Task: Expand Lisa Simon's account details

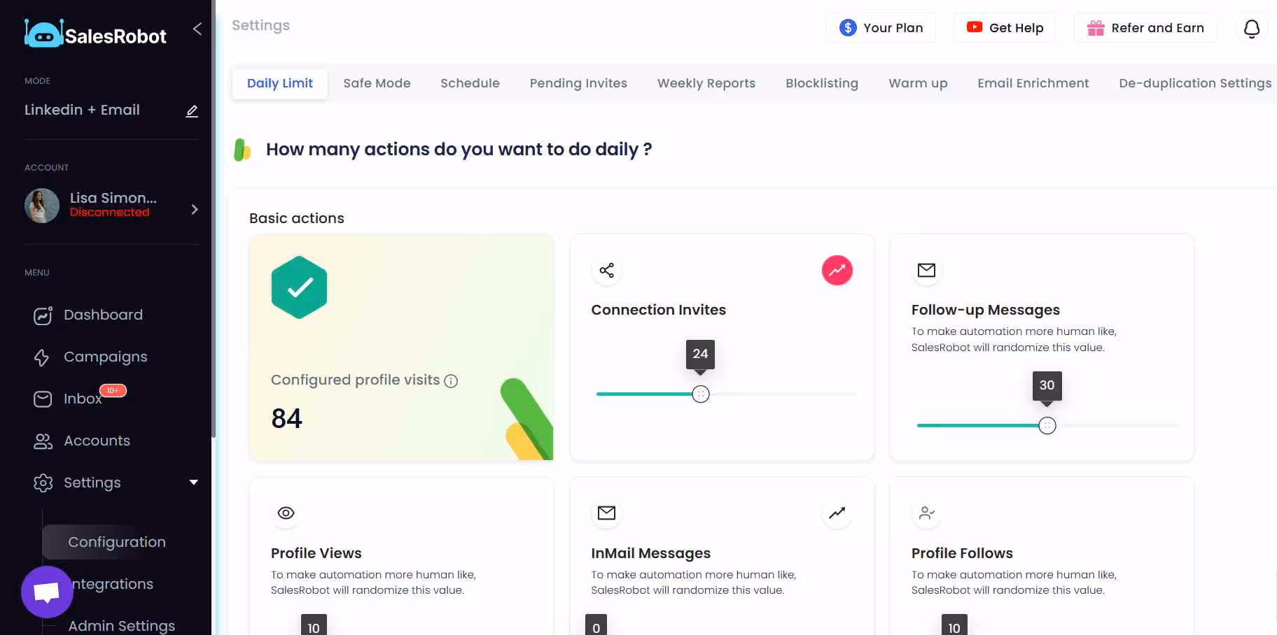Action: point(194,209)
